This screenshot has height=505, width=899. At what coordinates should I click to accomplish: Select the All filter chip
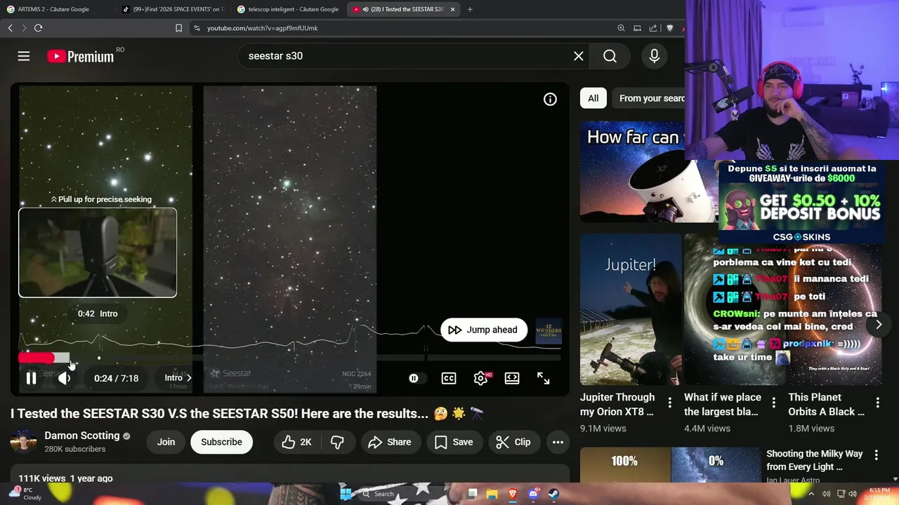593,98
